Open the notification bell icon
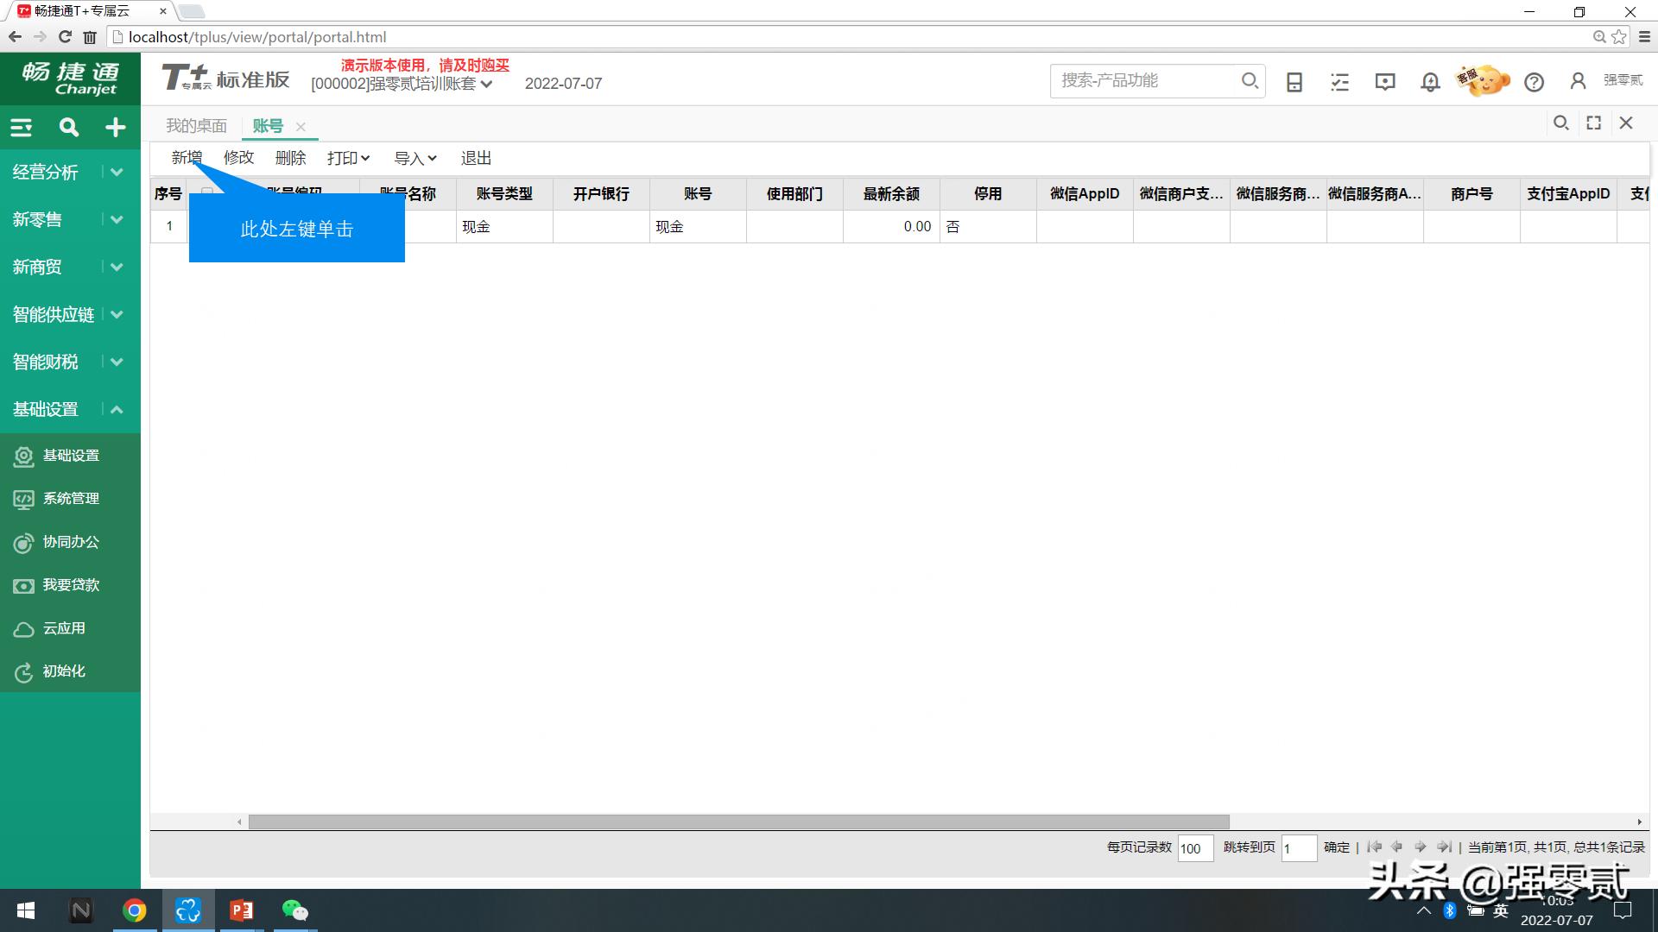This screenshot has width=1658, height=932. pos(1430,82)
